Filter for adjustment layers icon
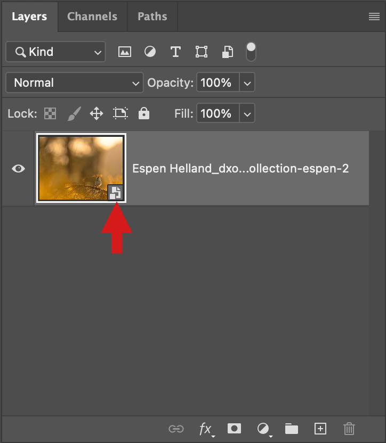 tap(150, 52)
